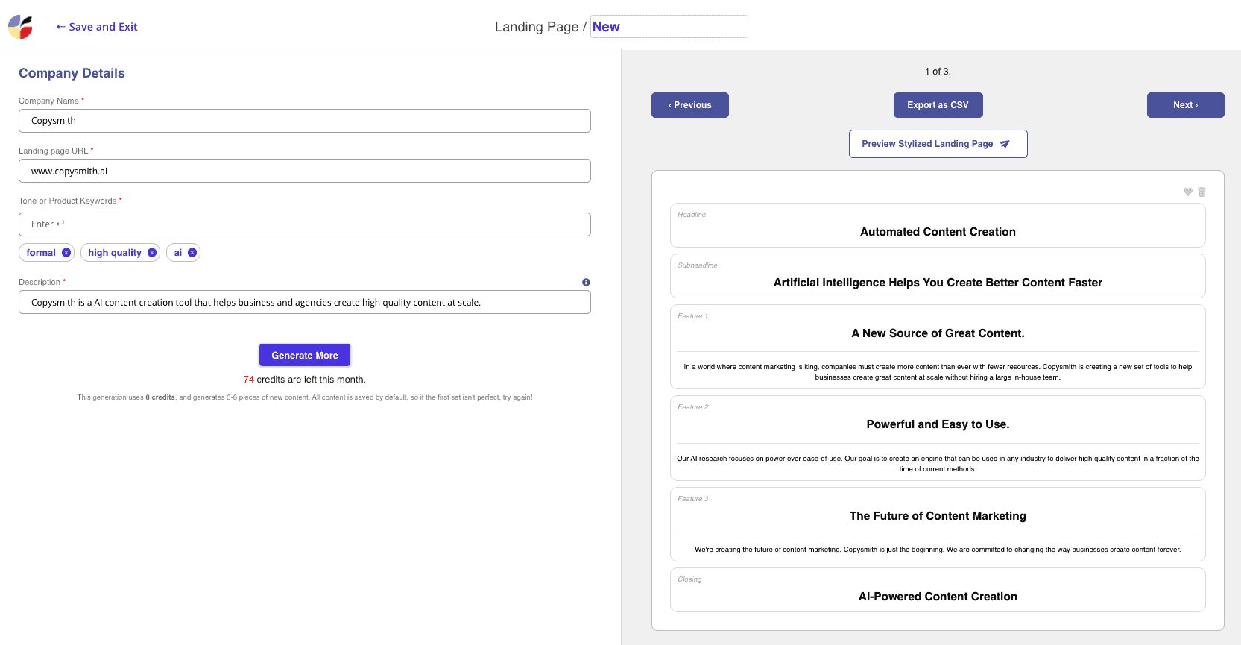Edit the landing page title field
This screenshot has height=645, width=1241.
point(669,27)
